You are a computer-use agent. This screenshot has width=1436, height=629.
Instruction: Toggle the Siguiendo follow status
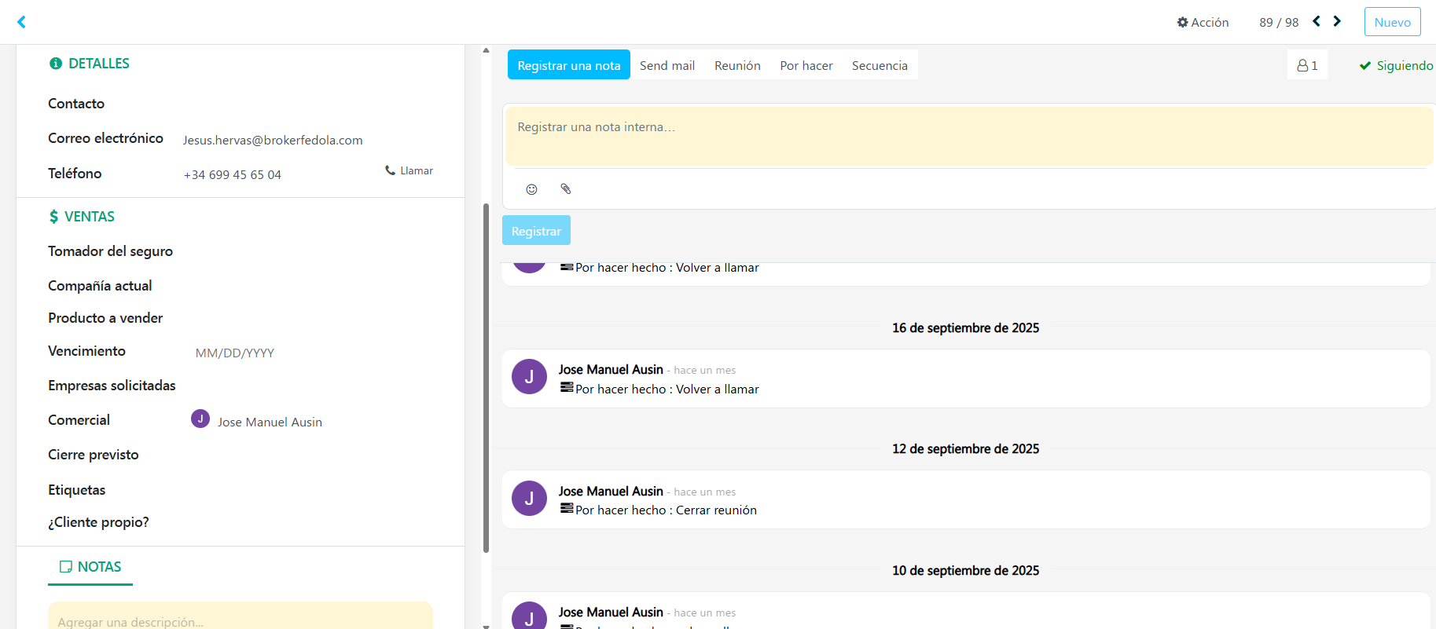[1396, 66]
